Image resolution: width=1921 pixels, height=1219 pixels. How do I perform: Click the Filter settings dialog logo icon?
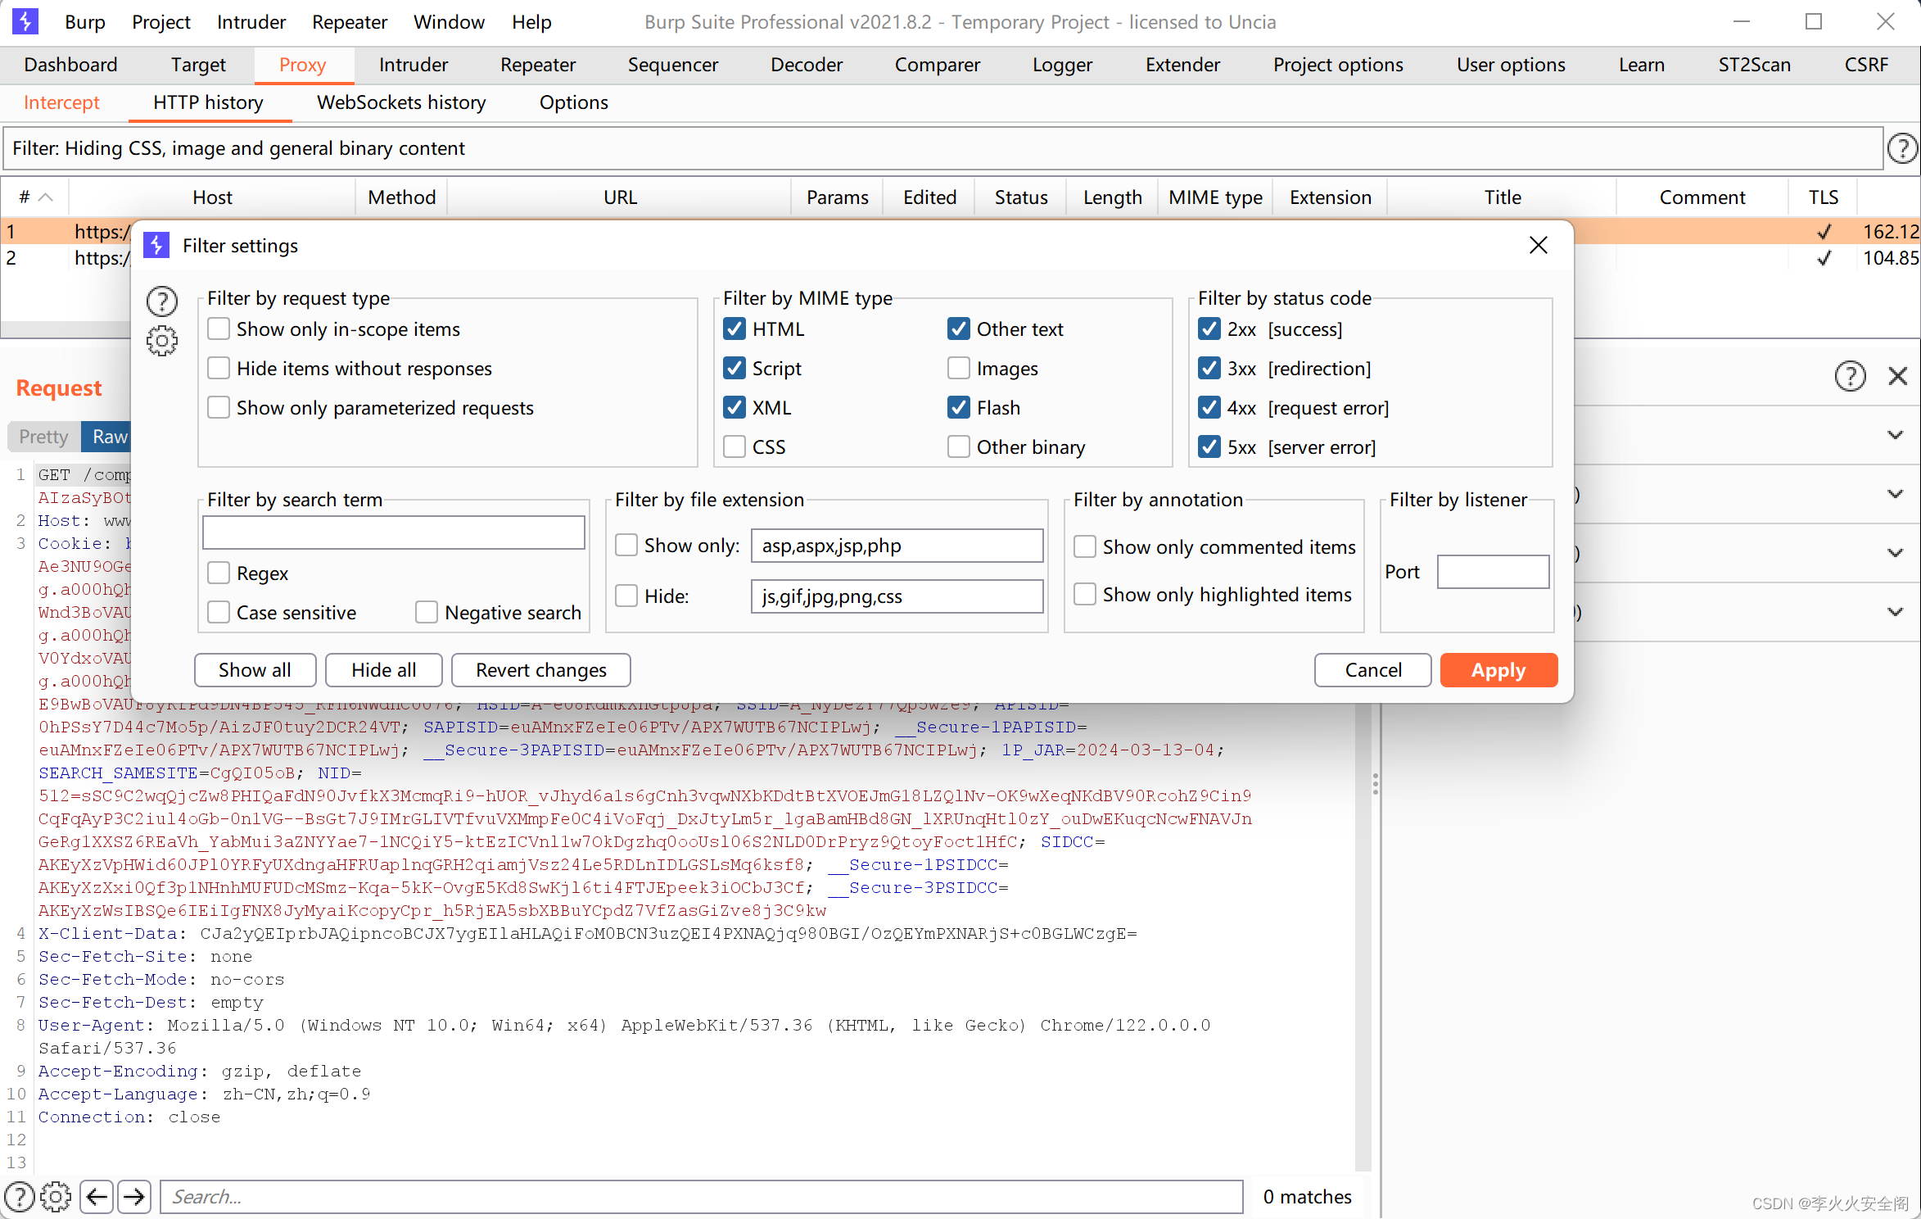pos(156,245)
